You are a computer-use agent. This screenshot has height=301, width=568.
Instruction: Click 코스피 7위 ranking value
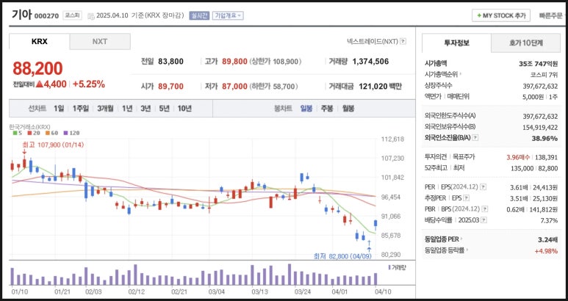click(x=544, y=74)
